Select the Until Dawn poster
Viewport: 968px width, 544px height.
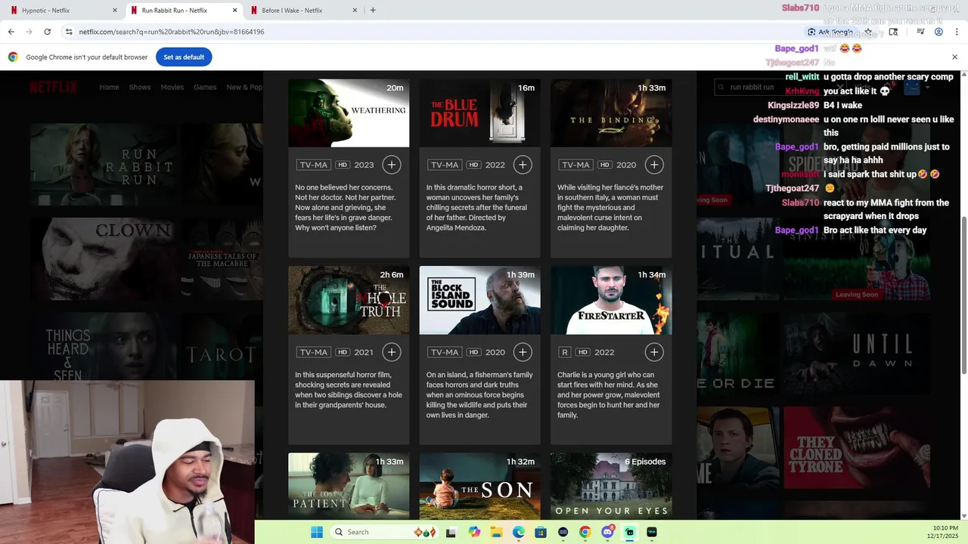[x=857, y=353]
